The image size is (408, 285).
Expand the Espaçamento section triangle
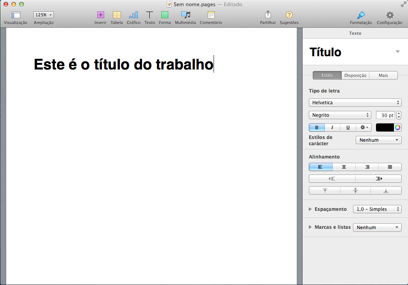coord(310,209)
